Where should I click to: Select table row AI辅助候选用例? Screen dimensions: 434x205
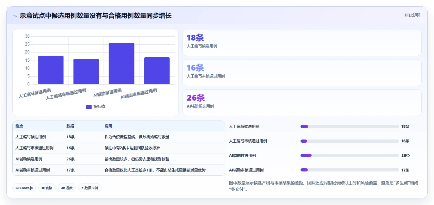coord(119,159)
